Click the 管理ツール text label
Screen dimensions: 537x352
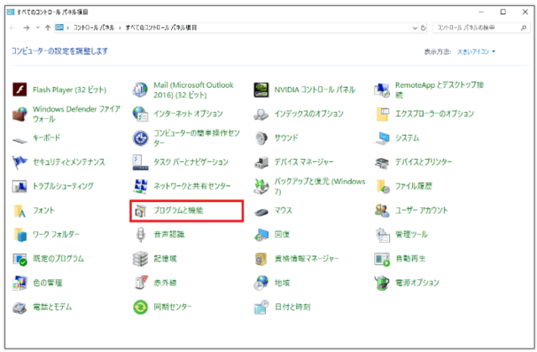point(411,235)
